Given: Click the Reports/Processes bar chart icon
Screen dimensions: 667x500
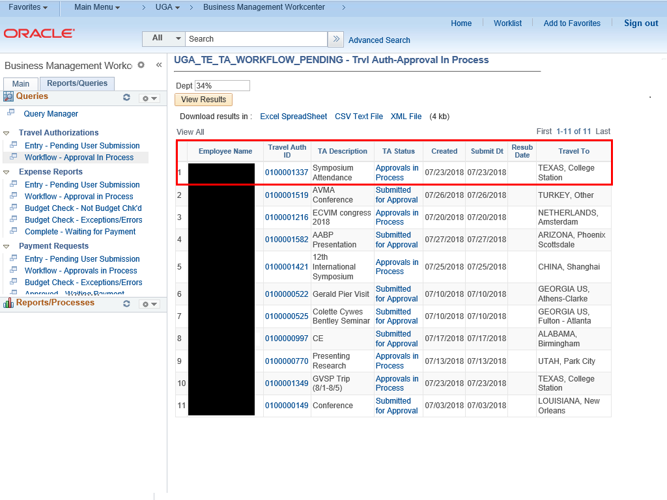Looking at the screenshot, I should coord(8,303).
